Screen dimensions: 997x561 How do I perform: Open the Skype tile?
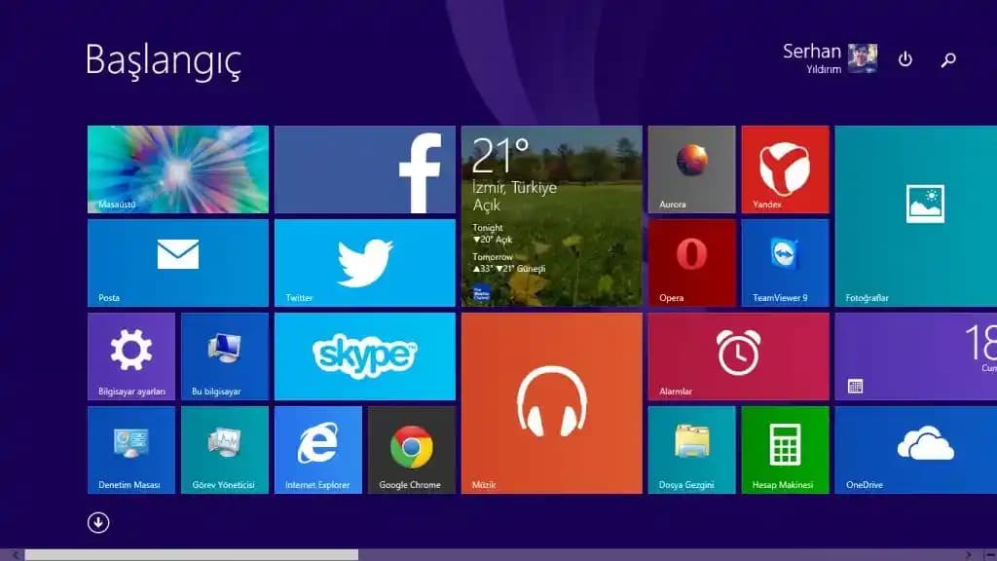364,356
